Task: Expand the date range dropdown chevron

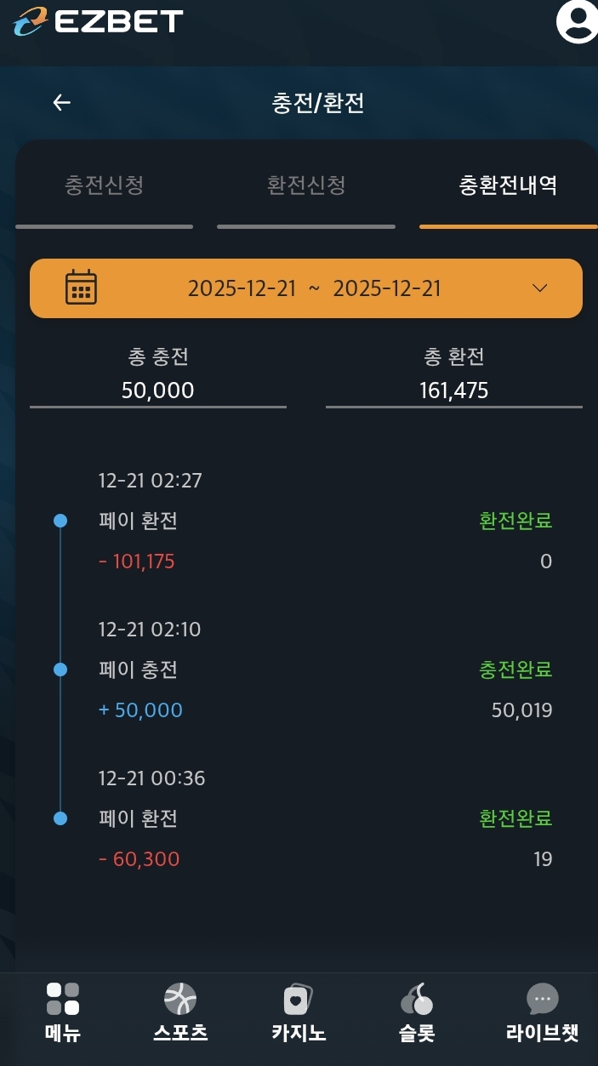Action: [539, 288]
